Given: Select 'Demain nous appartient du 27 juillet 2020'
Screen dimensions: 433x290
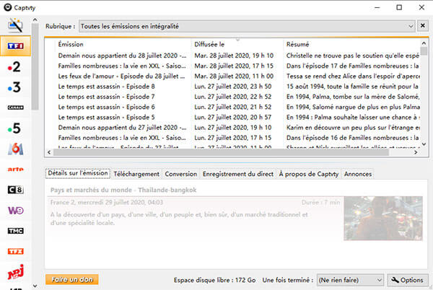Looking at the screenshot, I should point(122,128).
